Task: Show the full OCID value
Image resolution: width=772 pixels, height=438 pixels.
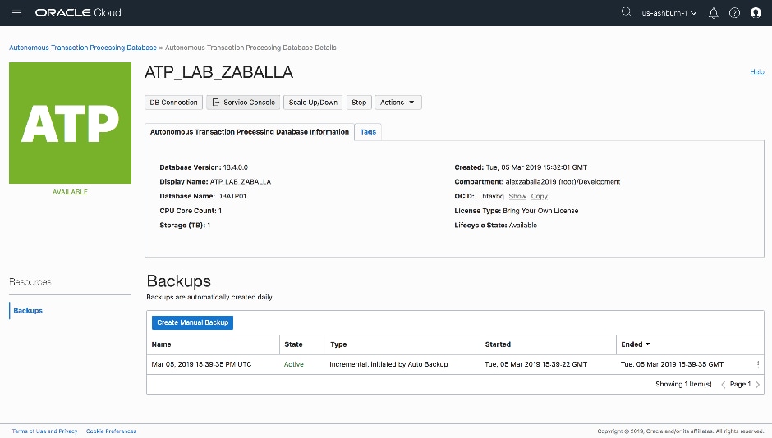Action: pos(517,197)
